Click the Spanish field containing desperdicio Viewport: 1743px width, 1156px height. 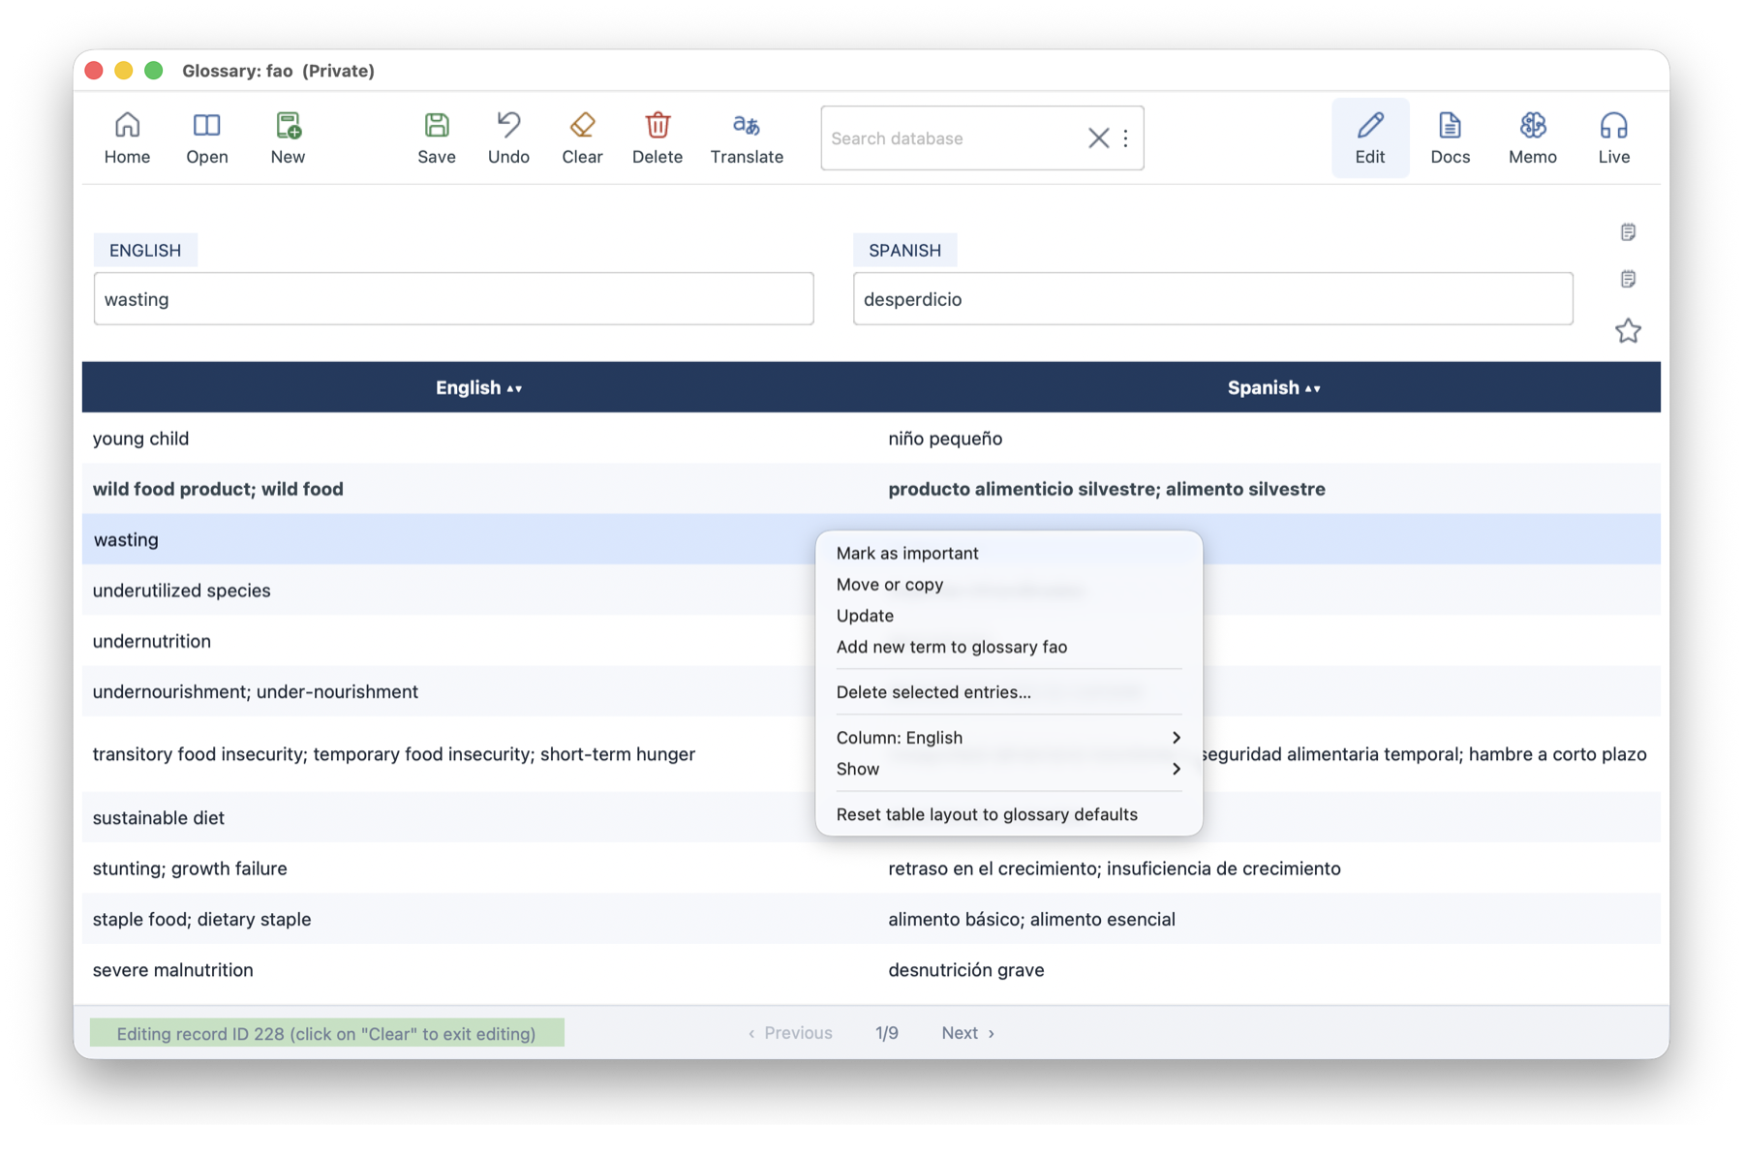1212,299
